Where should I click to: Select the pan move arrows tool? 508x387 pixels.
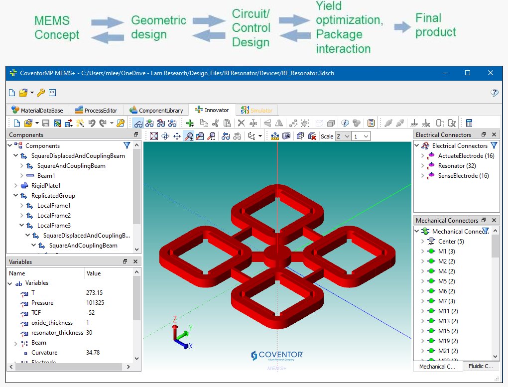(177, 136)
